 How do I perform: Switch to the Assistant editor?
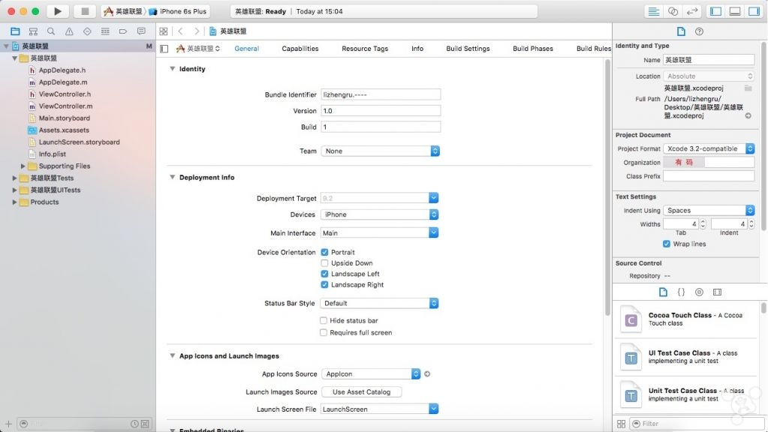click(x=673, y=11)
